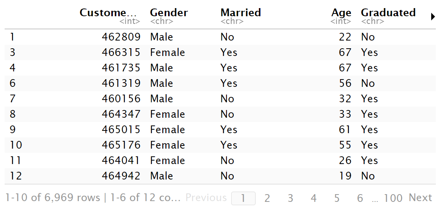Click Married cell for customer 460156
The image size is (437, 215).
(228, 99)
